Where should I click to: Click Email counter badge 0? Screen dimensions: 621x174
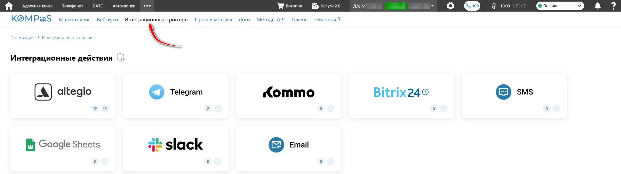pyautogui.click(x=321, y=161)
